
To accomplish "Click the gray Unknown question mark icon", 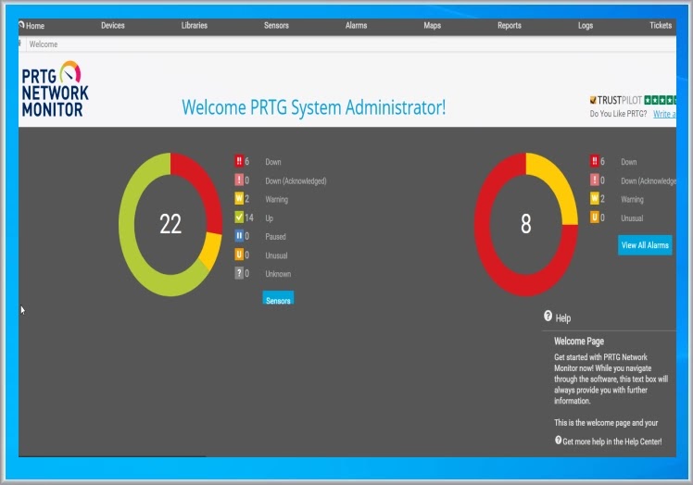I will (x=239, y=273).
